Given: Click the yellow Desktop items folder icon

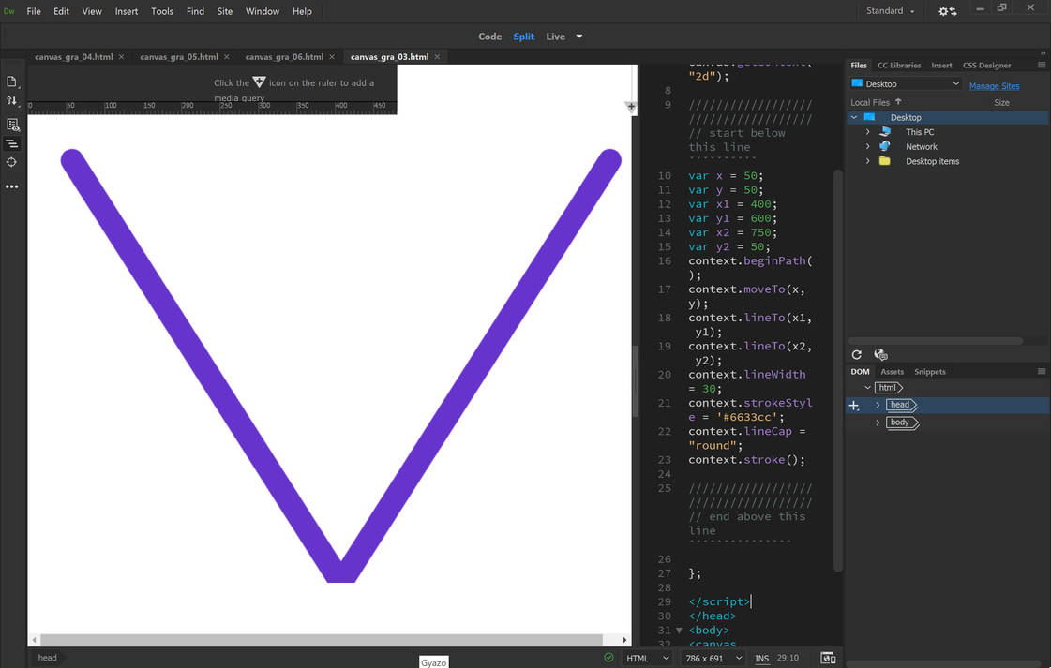Looking at the screenshot, I should coord(885,161).
